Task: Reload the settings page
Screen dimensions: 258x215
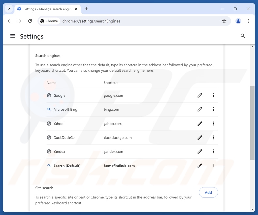Action: (x=30, y=21)
